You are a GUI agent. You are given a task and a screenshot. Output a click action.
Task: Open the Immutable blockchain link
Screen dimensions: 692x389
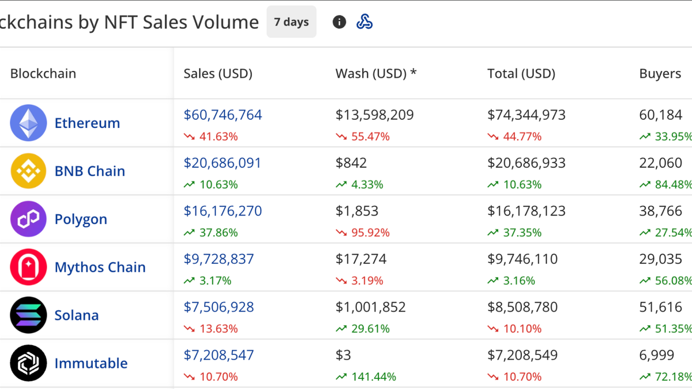[91, 363]
